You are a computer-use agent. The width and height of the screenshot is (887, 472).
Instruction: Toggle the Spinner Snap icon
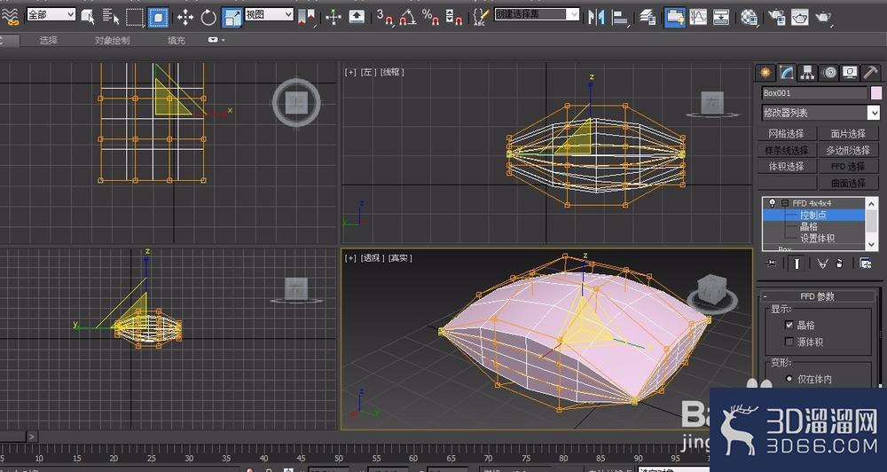[x=453, y=17]
